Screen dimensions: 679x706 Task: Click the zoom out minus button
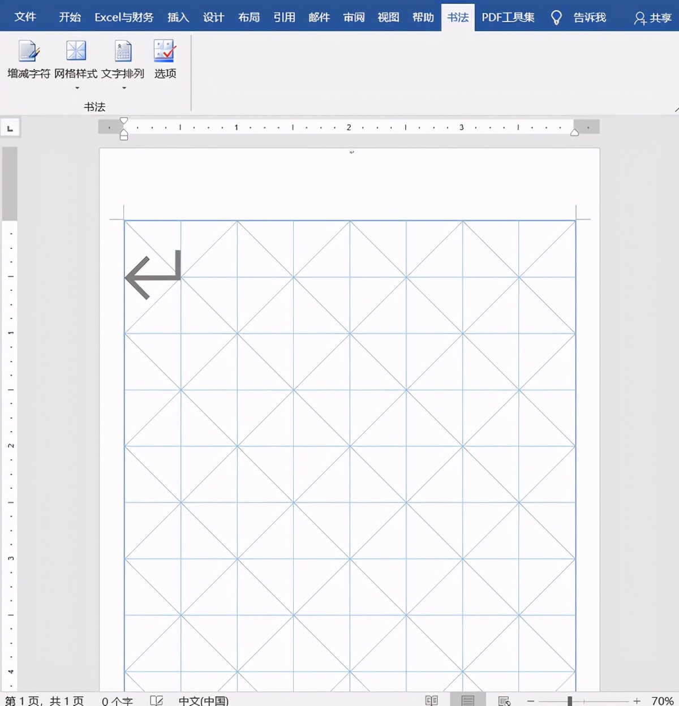click(x=531, y=701)
